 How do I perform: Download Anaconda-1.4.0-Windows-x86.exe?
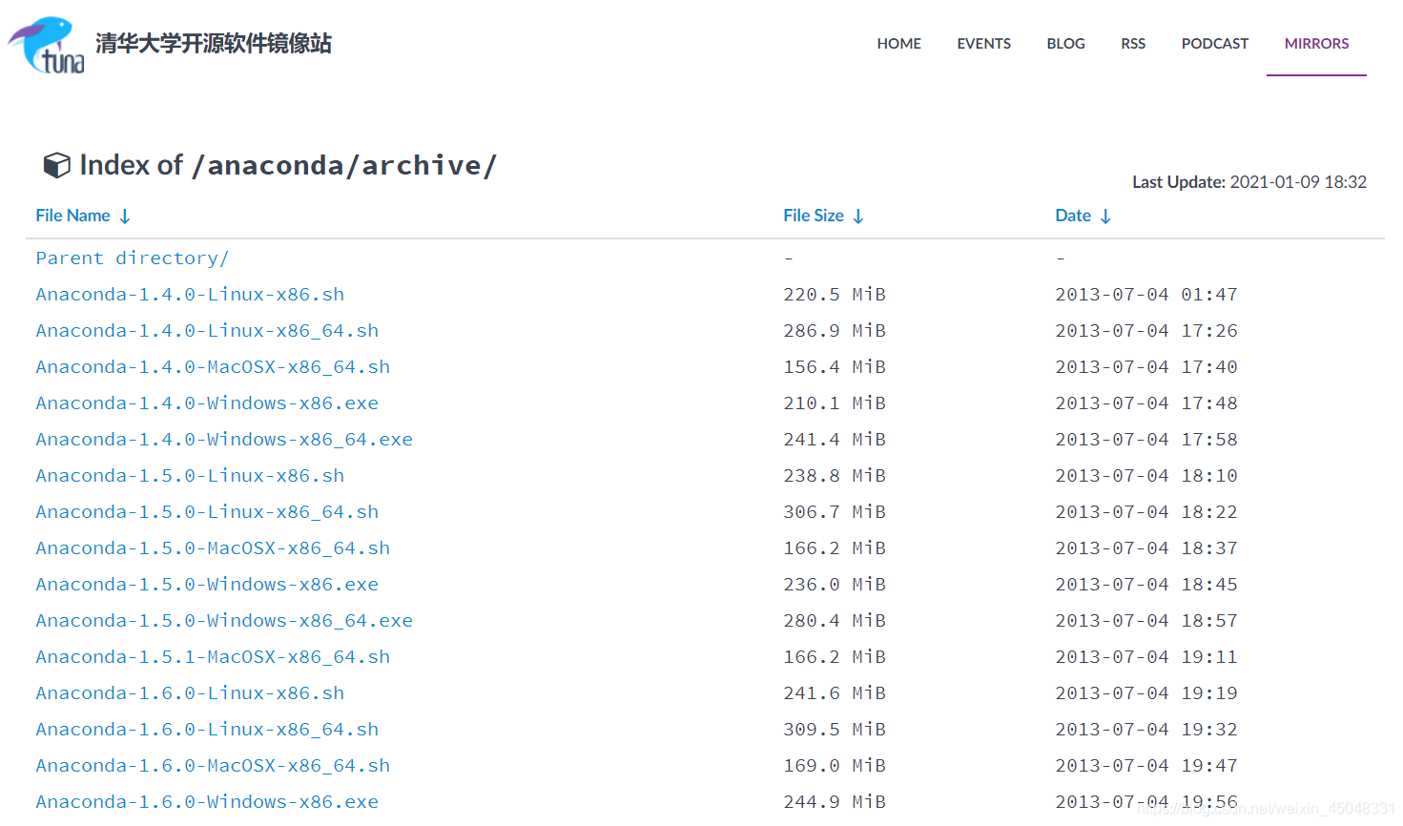[207, 403]
